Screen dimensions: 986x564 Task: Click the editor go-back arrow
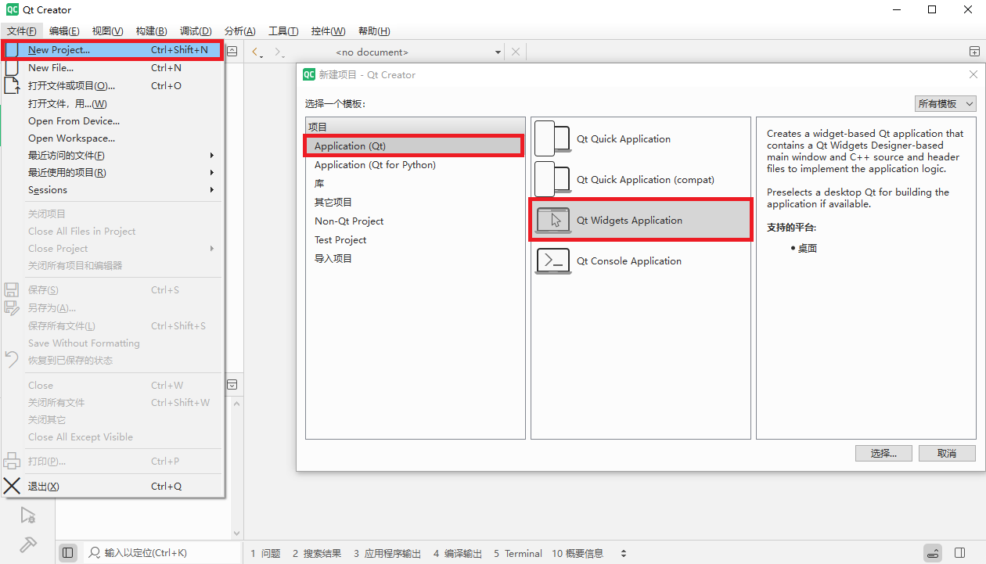click(x=256, y=52)
